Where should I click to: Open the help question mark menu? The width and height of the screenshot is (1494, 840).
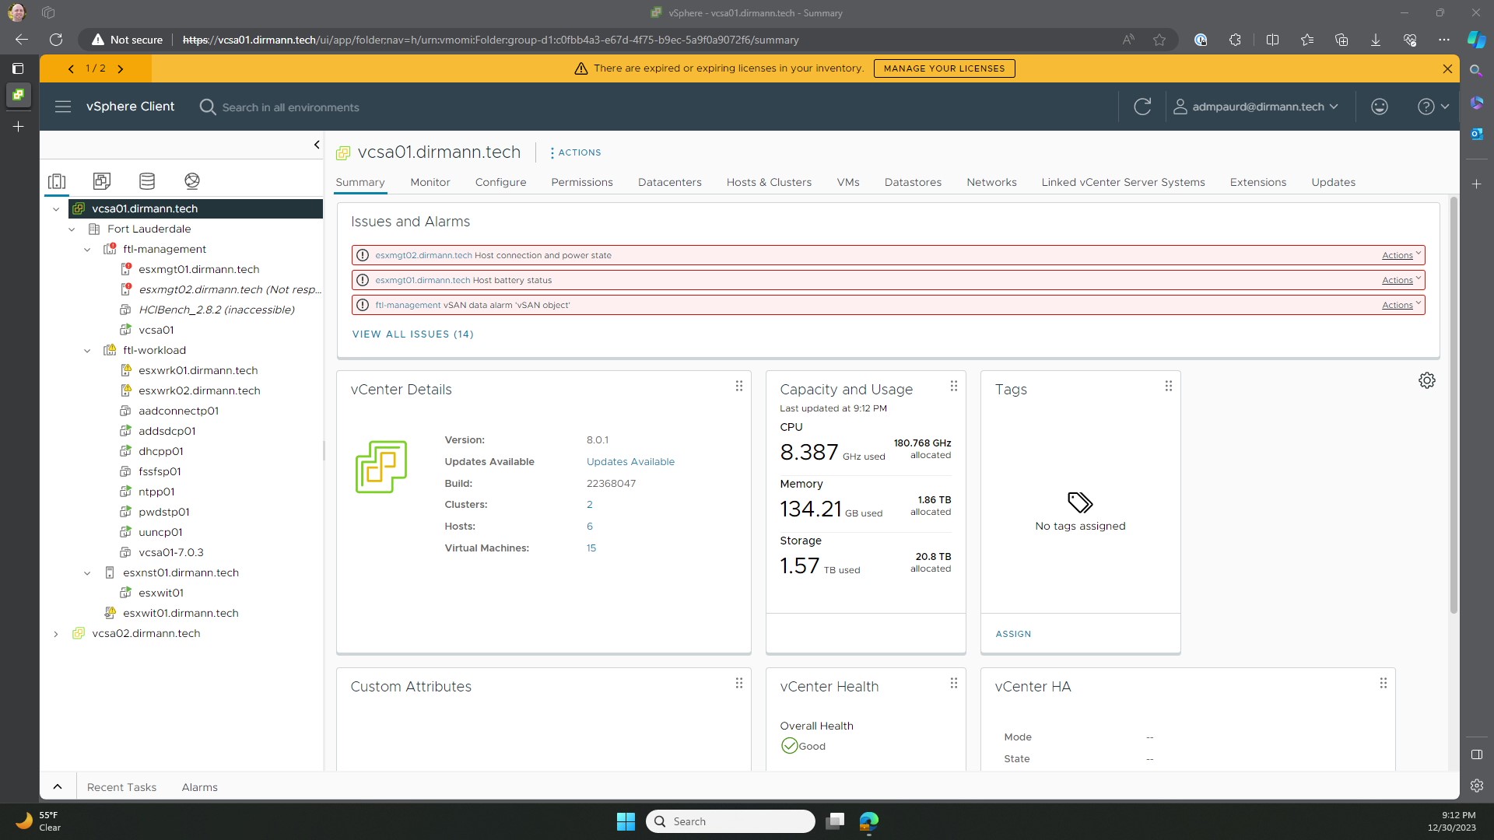point(1433,107)
